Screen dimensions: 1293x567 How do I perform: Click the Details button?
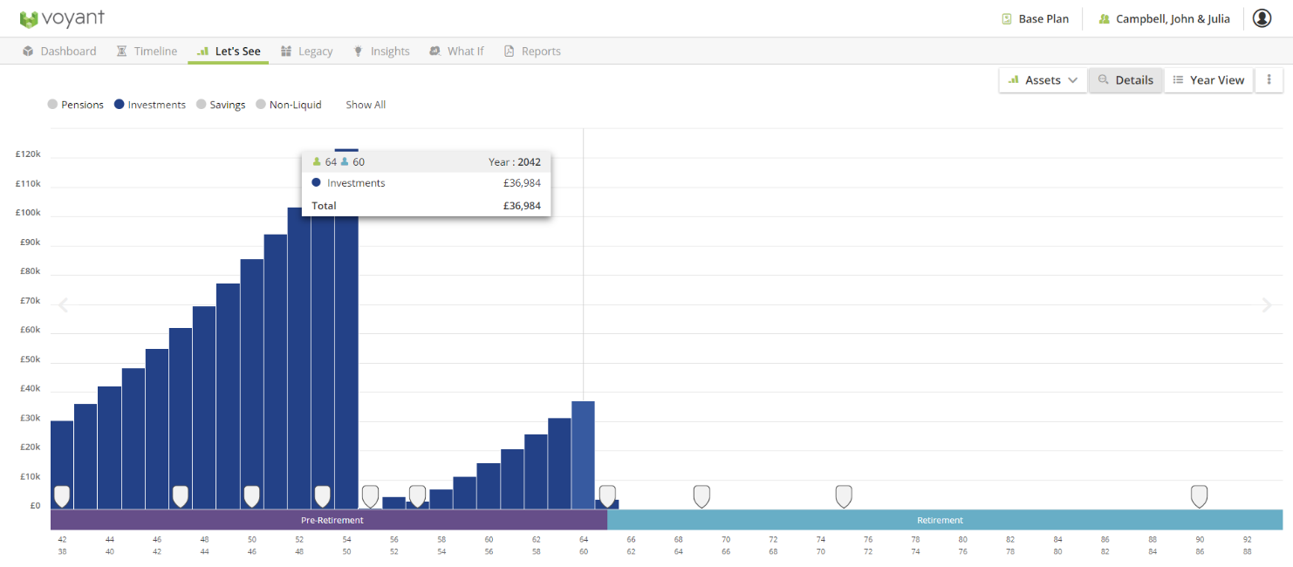[x=1125, y=79]
